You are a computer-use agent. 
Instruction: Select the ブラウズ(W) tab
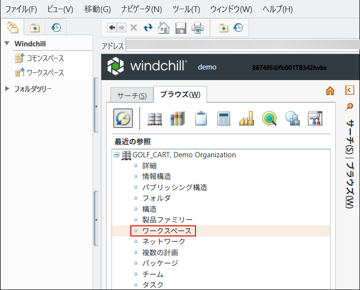pyautogui.click(x=180, y=94)
